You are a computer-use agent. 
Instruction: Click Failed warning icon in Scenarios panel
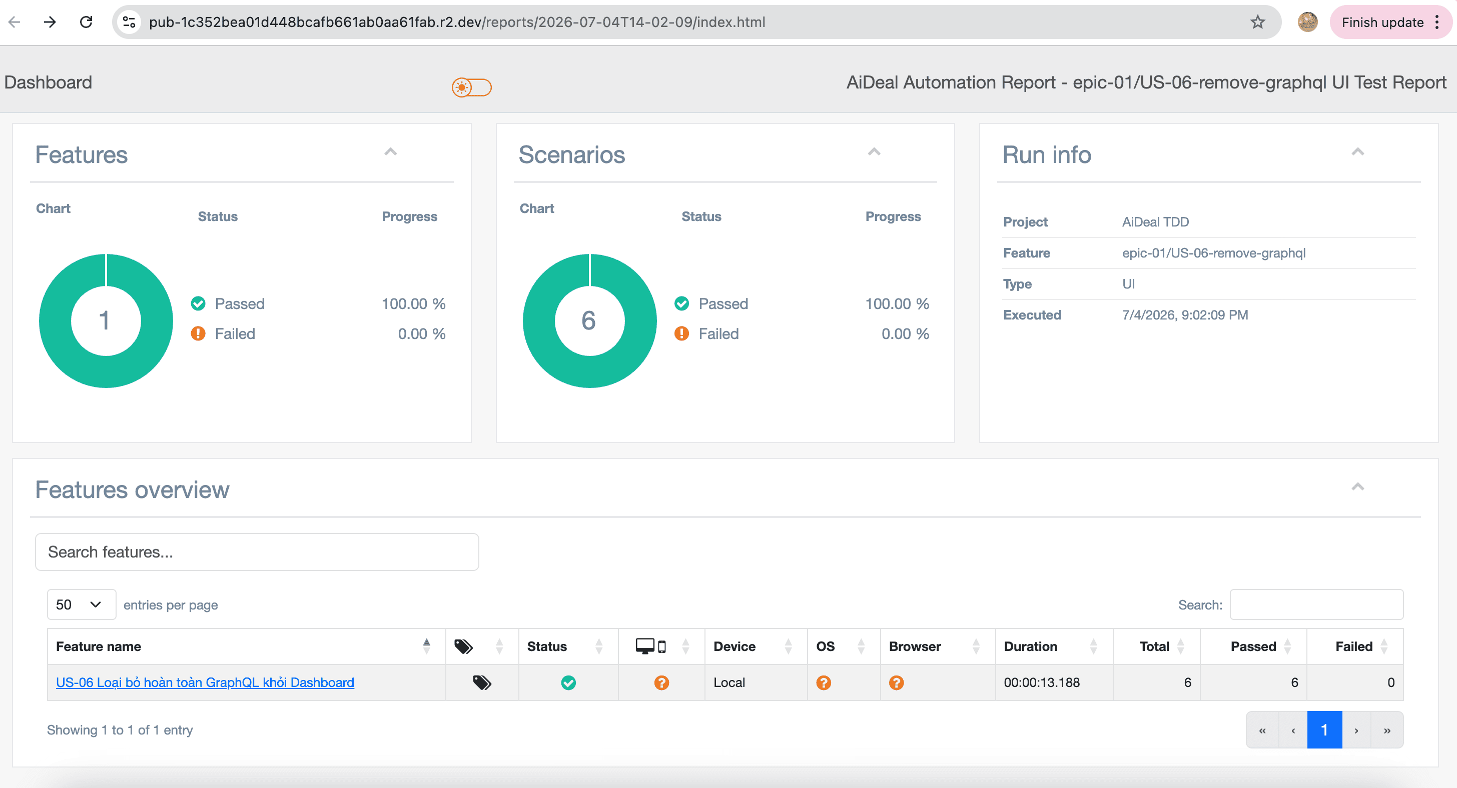tap(681, 333)
